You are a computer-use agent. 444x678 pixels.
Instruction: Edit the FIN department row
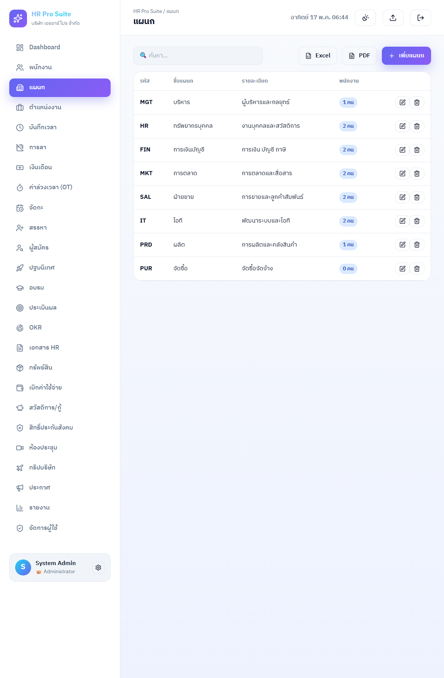[x=402, y=150]
